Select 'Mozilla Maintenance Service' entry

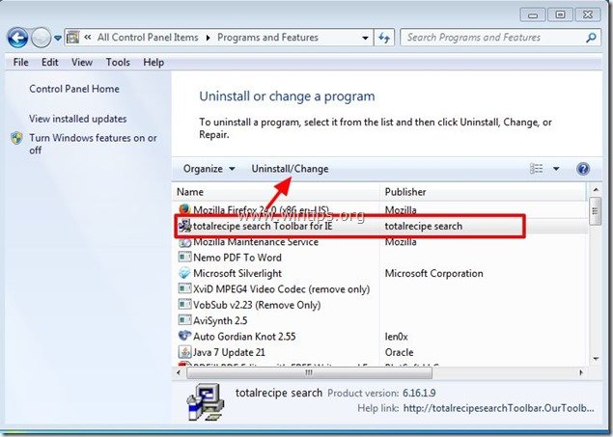pos(256,242)
